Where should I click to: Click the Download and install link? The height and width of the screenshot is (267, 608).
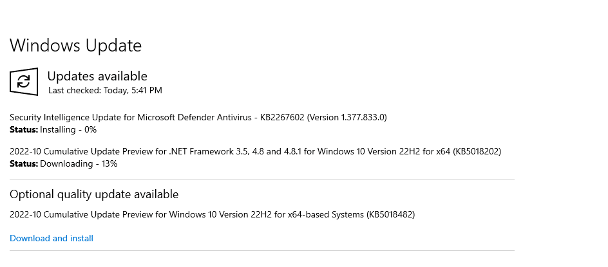[x=52, y=238]
